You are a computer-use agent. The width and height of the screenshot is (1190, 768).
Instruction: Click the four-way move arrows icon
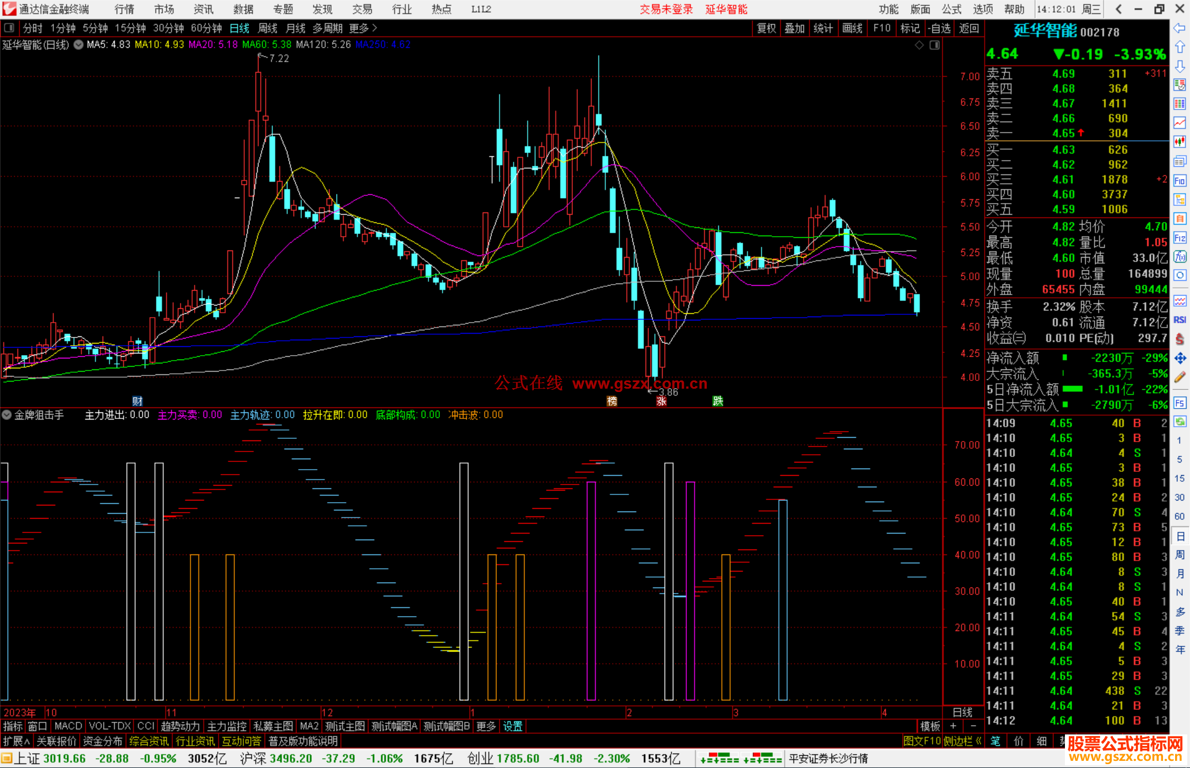click(x=1180, y=358)
